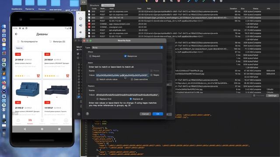This screenshot has width=280, height=157.
Task: Uncheck the Response checkbox
Action: pos(126,56)
